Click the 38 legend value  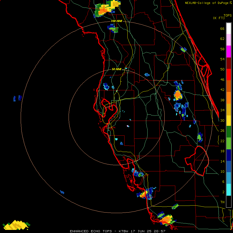[x=222, y=100]
